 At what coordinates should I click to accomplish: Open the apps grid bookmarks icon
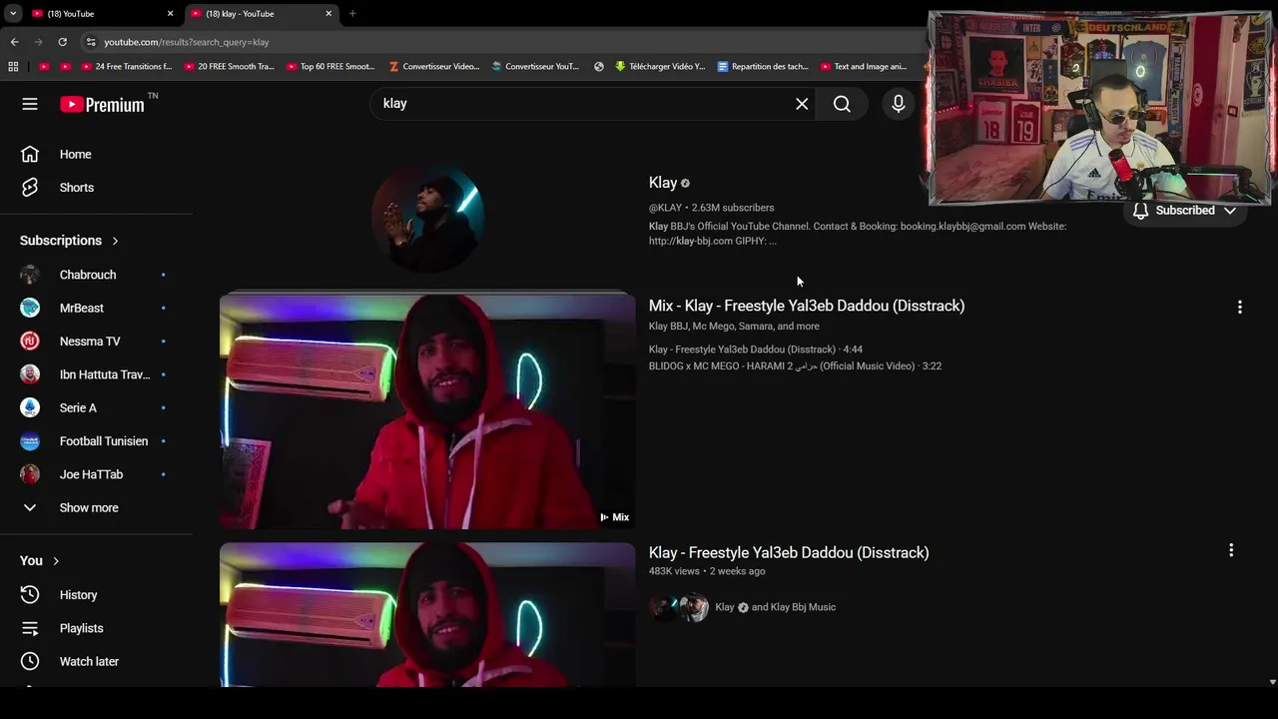pyautogui.click(x=13, y=67)
